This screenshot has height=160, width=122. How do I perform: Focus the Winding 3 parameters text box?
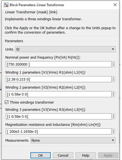coord(59,116)
